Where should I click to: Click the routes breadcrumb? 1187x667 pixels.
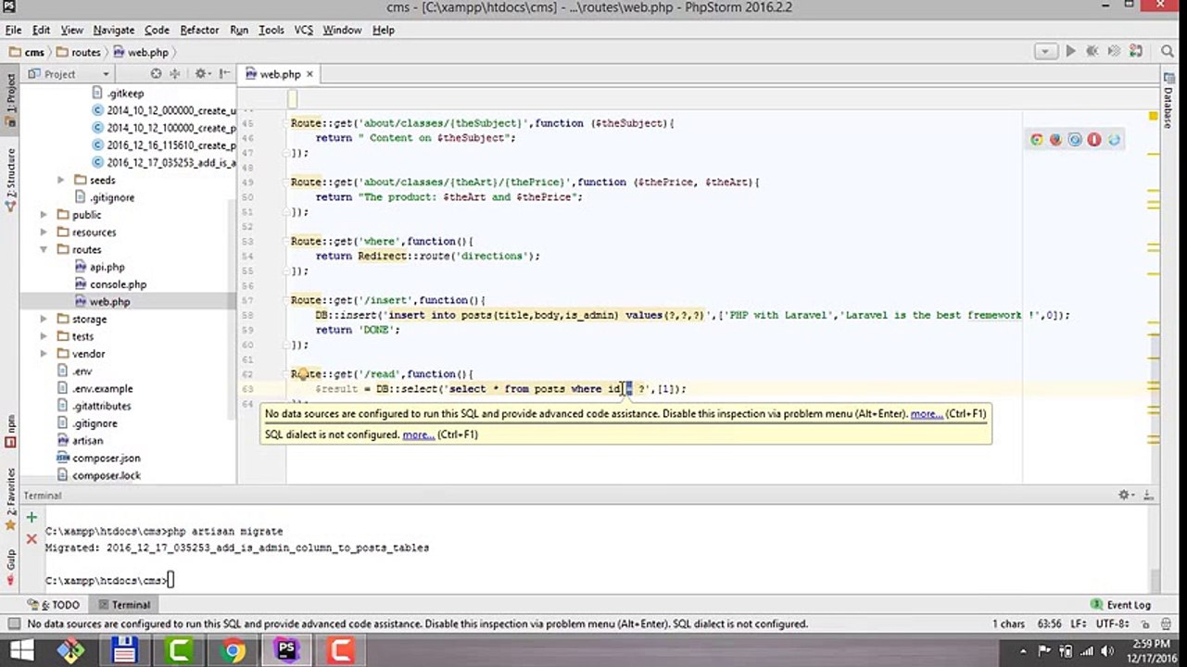click(x=79, y=53)
